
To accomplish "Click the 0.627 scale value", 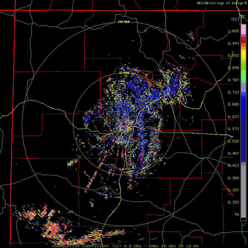I will click(x=233, y=117).
